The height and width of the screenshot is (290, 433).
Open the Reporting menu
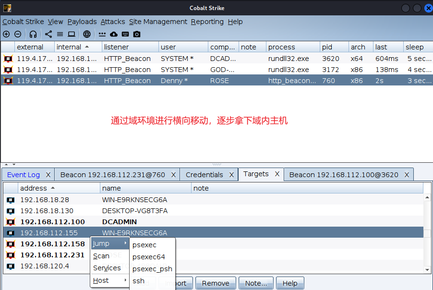pyautogui.click(x=207, y=22)
